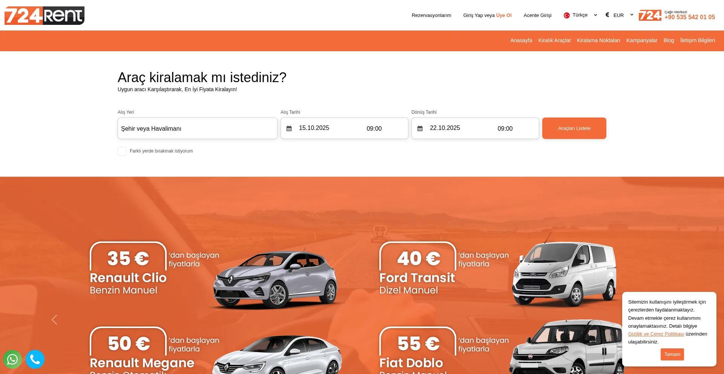Click Araçları Listele button
This screenshot has height=374, width=724.
point(574,128)
